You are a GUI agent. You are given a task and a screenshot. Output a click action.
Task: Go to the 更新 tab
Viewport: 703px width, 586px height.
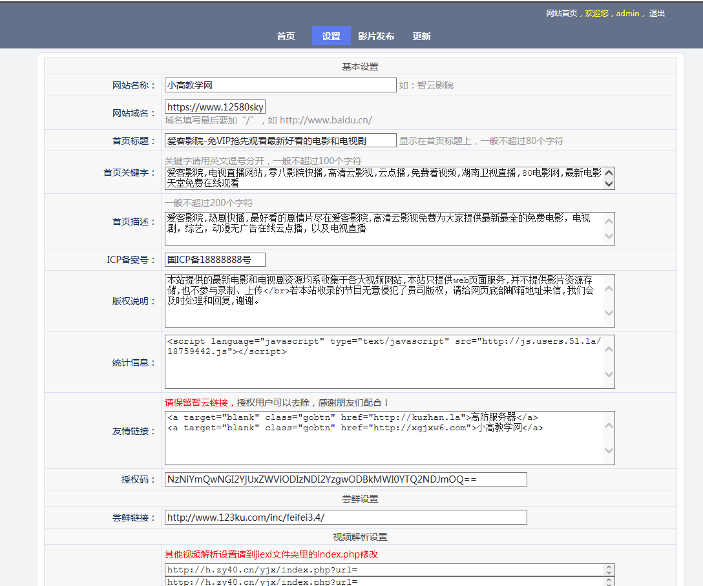click(x=421, y=36)
